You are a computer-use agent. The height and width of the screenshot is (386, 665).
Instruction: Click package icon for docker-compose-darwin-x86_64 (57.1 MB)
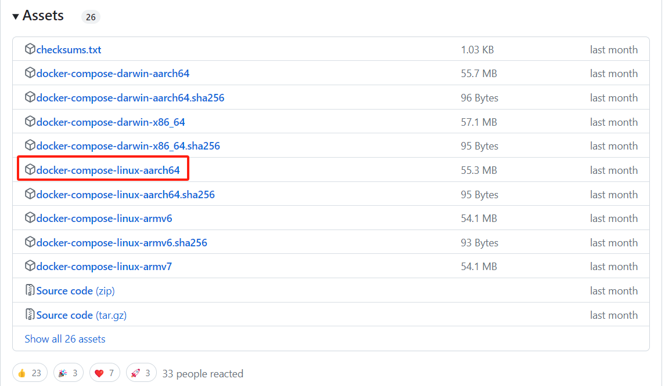tap(30, 122)
